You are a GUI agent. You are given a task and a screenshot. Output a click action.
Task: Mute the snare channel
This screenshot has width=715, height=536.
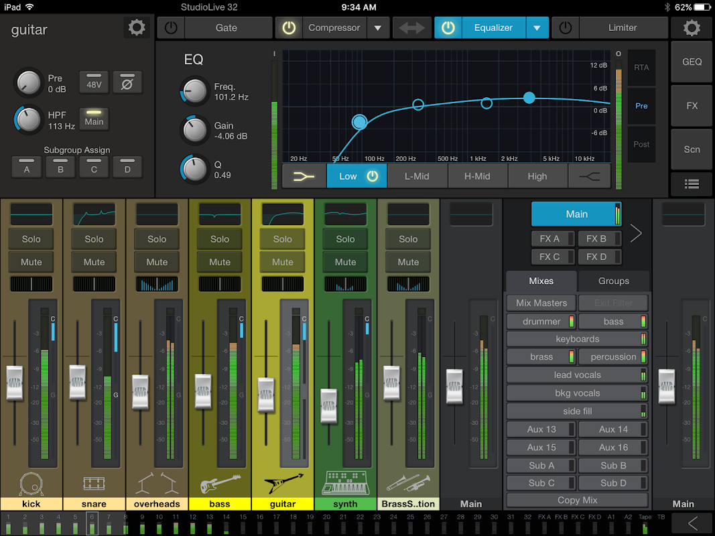(94, 262)
